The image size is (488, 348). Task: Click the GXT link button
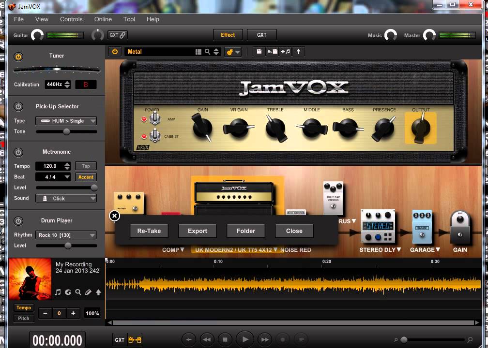click(x=118, y=35)
